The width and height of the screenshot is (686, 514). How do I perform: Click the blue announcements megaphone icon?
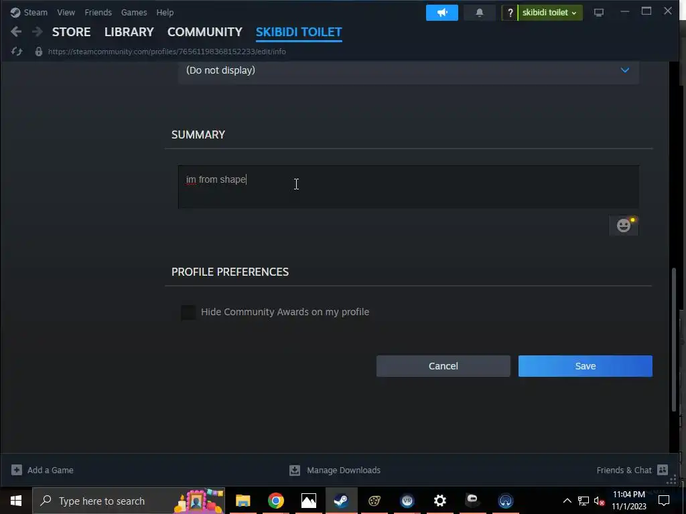(x=442, y=13)
